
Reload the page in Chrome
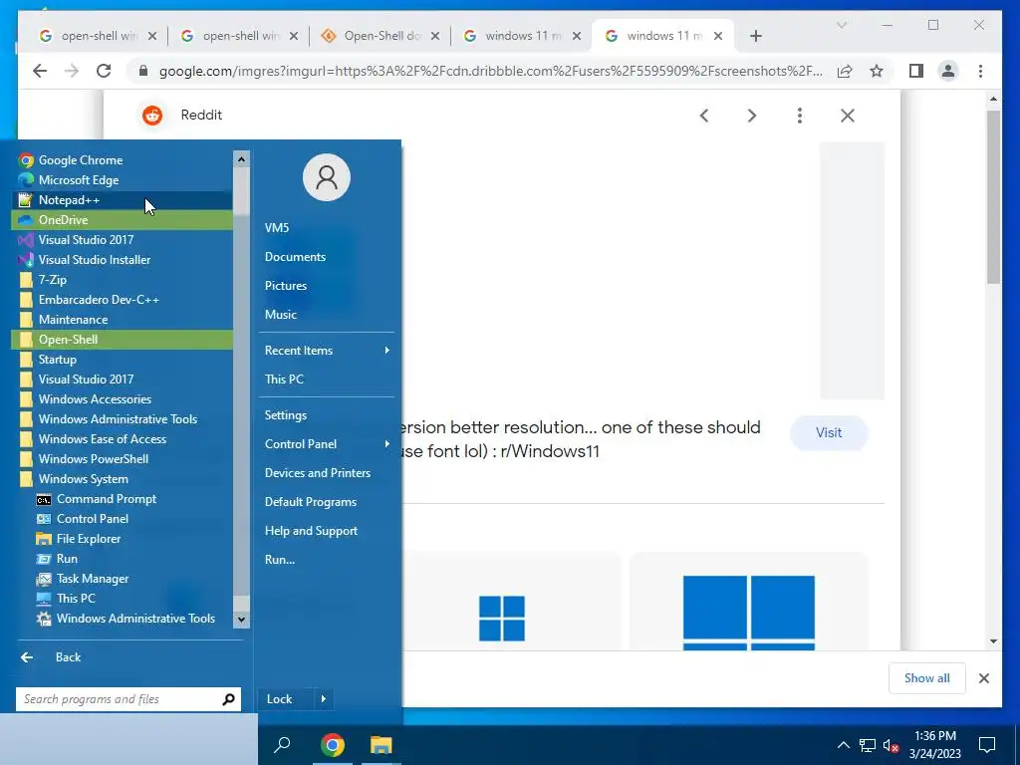point(104,71)
